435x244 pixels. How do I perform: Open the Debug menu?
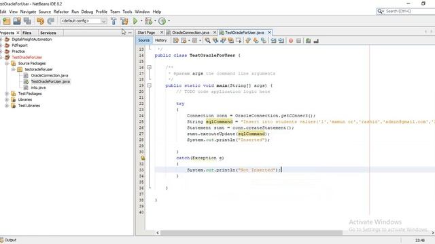(87, 12)
